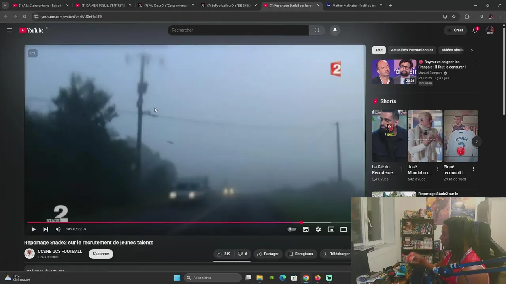This screenshot has height=284, width=506.
Task: Open the Bayrou video thumbnail
Action: (394, 72)
